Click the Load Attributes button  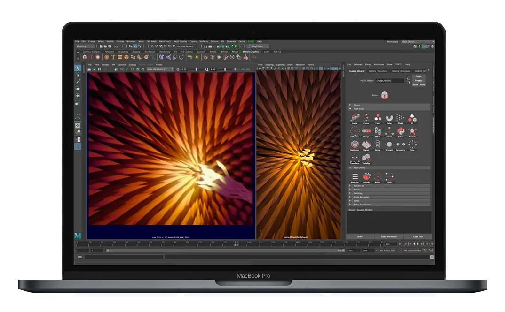point(389,237)
